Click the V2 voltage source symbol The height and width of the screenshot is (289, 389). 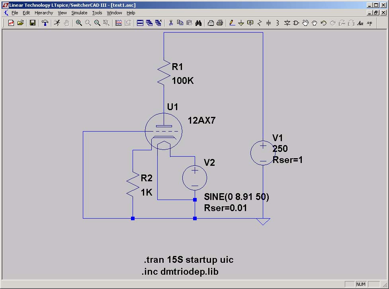[195, 178]
